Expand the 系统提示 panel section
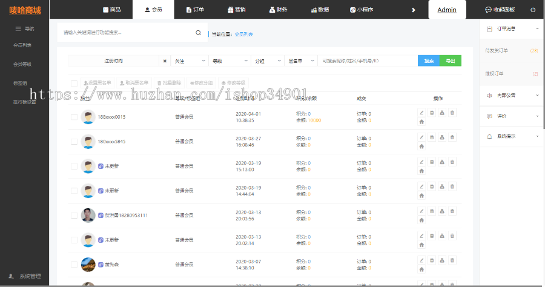The height and width of the screenshot is (287, 545). tap(512, 137)
